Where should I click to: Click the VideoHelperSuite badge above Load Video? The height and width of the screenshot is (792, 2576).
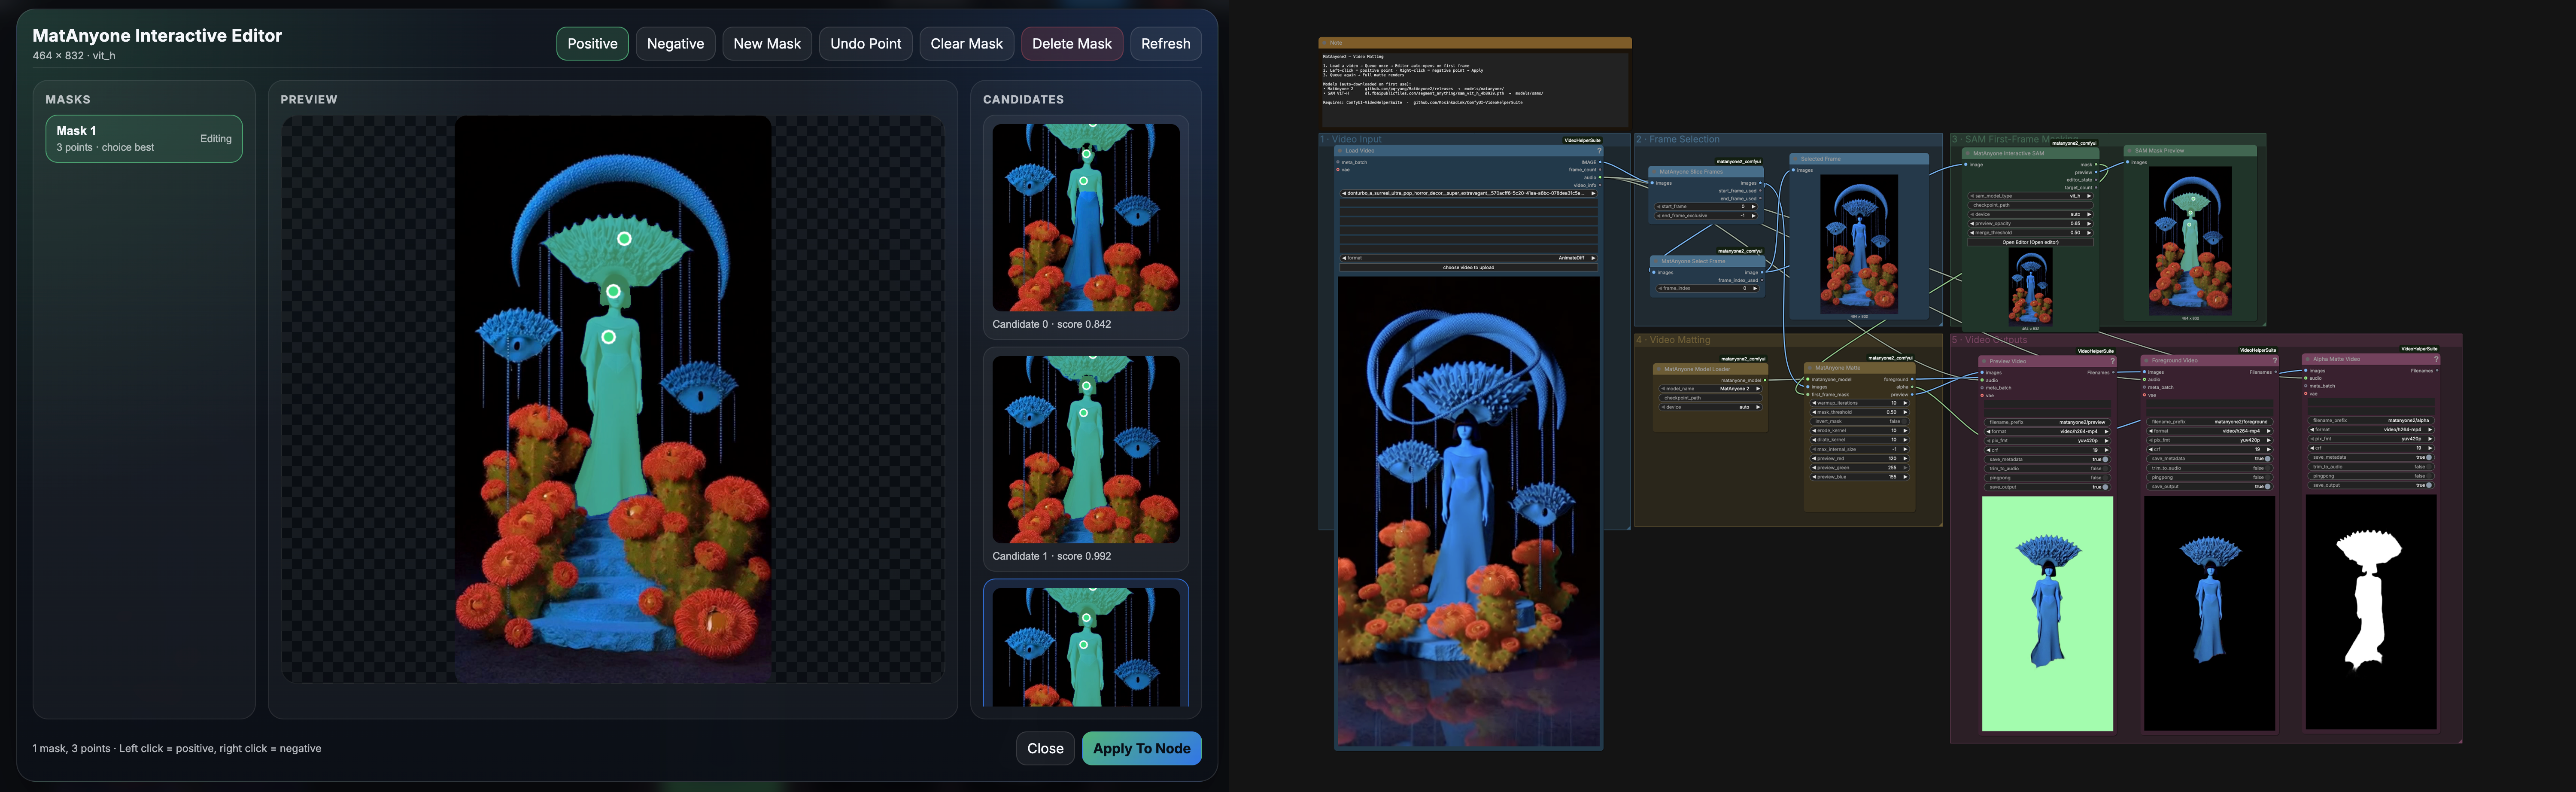click(1583, 140)
